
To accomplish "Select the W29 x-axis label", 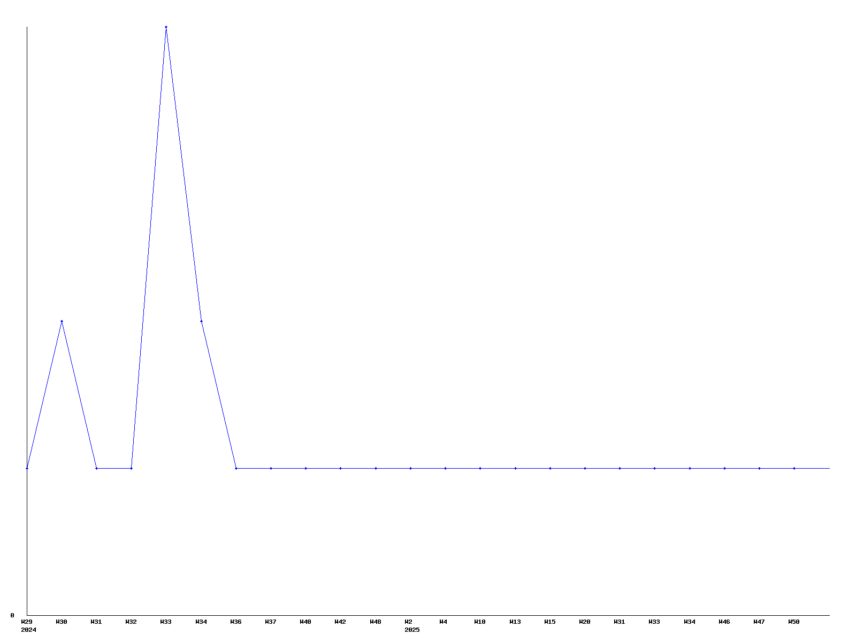I will tap(27, 622).
